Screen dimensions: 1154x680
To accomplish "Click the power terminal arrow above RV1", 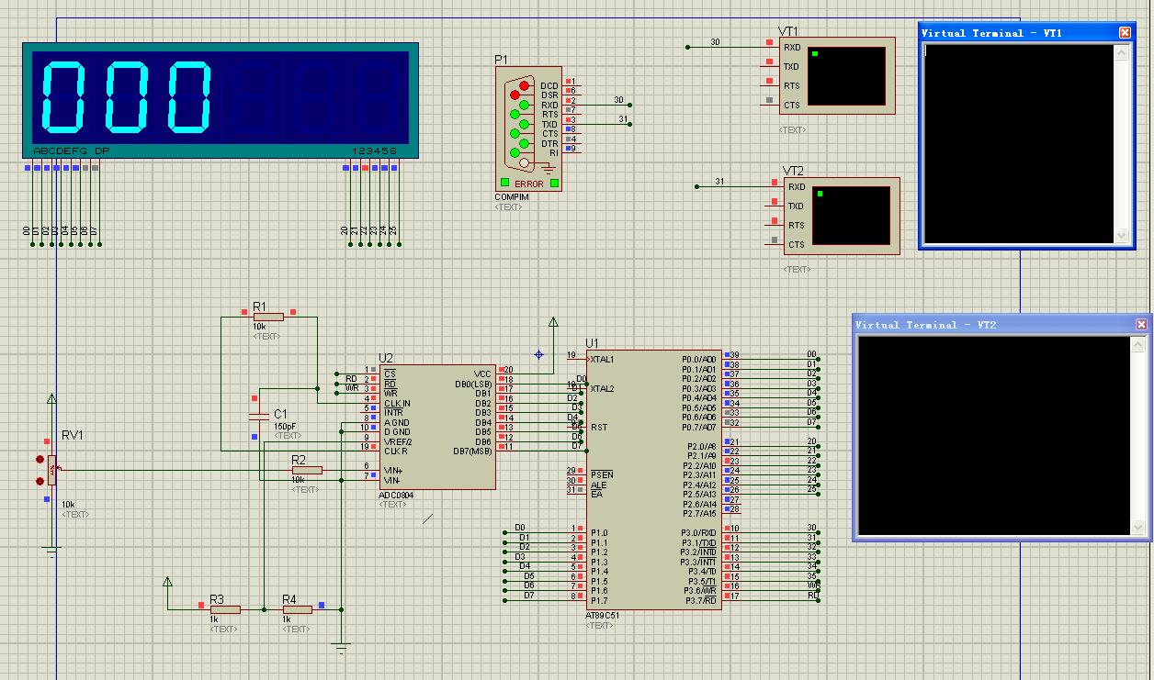I will point(51,400).
